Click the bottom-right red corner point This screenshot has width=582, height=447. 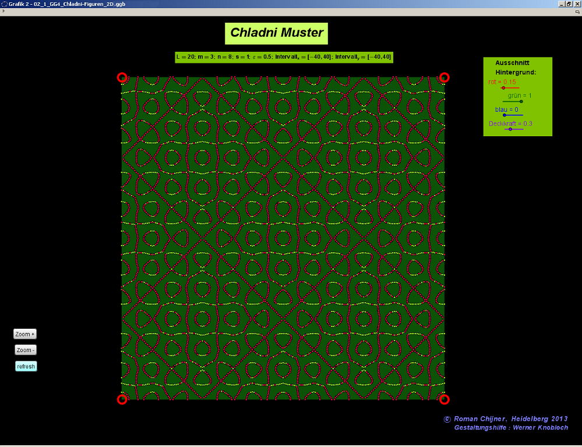pos(445,399)
